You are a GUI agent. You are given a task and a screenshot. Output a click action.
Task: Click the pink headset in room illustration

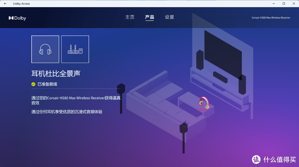tap(204, 103)
